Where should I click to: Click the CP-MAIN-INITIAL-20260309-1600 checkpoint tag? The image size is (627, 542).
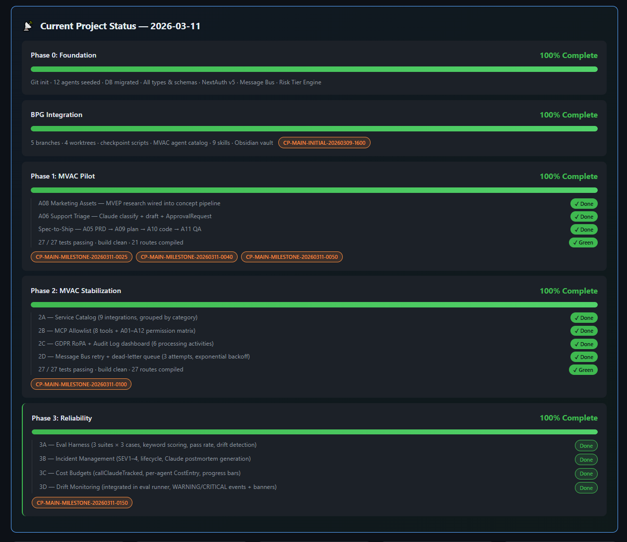pos(324,143)
